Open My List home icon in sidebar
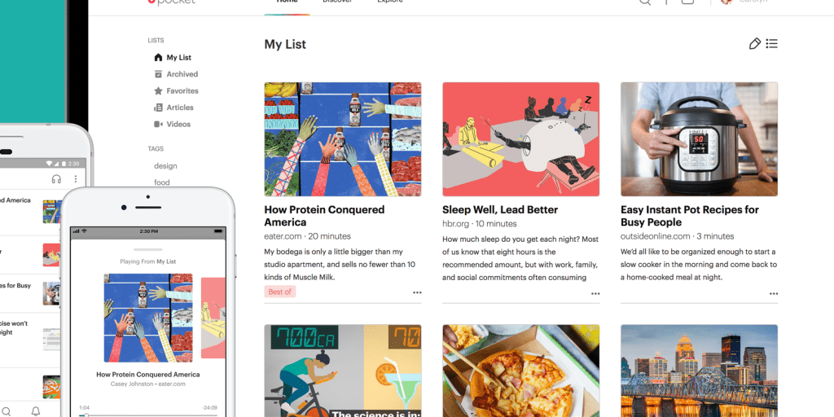 click(x=158, y=58)
